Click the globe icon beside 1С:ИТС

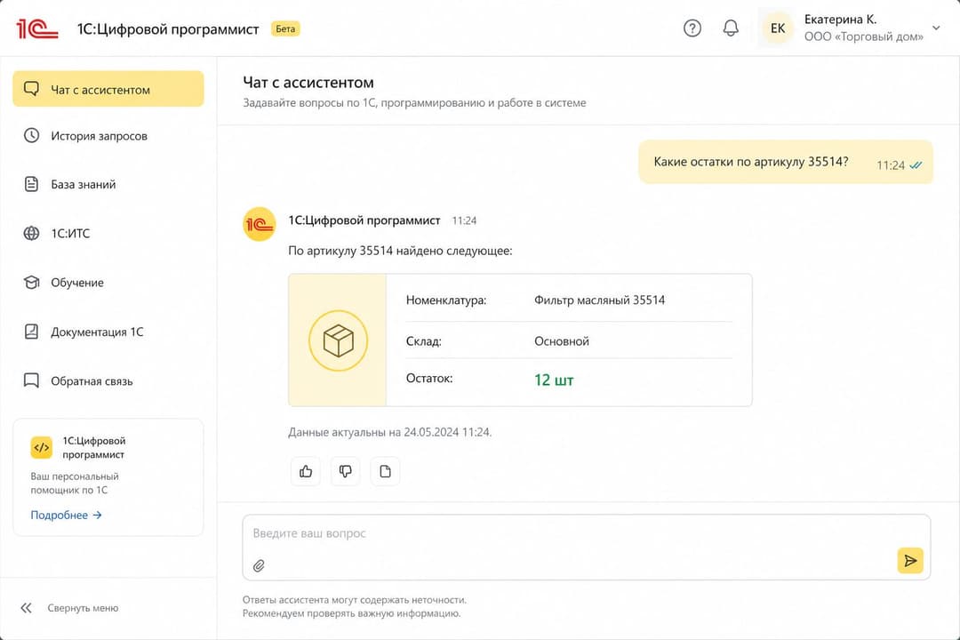tap(31, 234)
